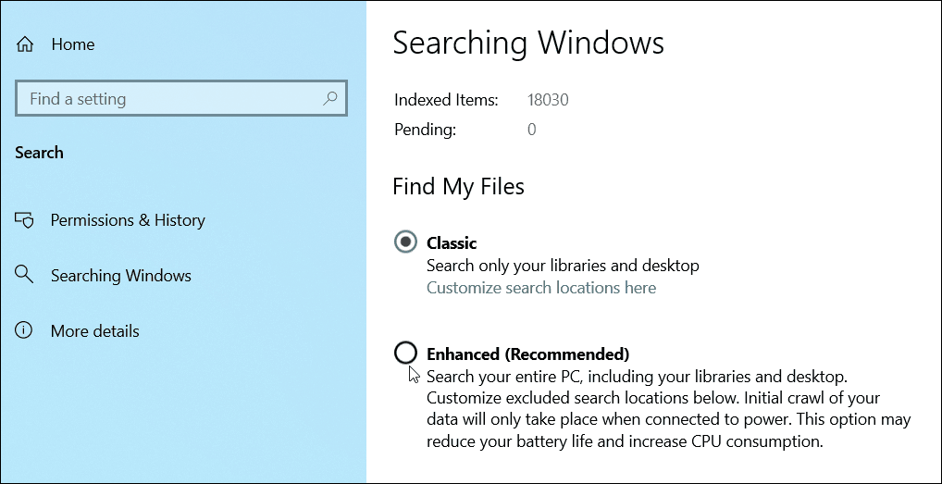Click the Searching Windows page title
Screen dimensions: 942x484
(528, 43)
